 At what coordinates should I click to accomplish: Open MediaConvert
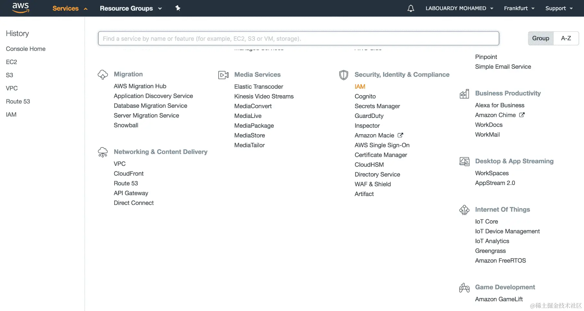pyautogui.click(x=253, y=106)
